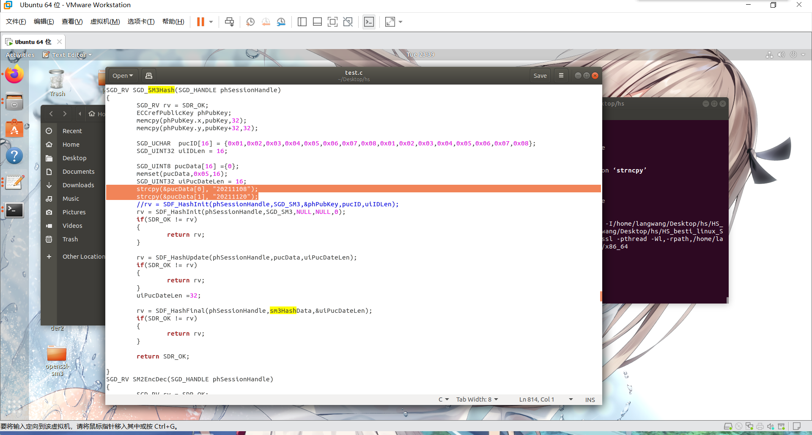Open the 文件(F) menu
This screenshot has width=812, height=435.
[16, 22]
